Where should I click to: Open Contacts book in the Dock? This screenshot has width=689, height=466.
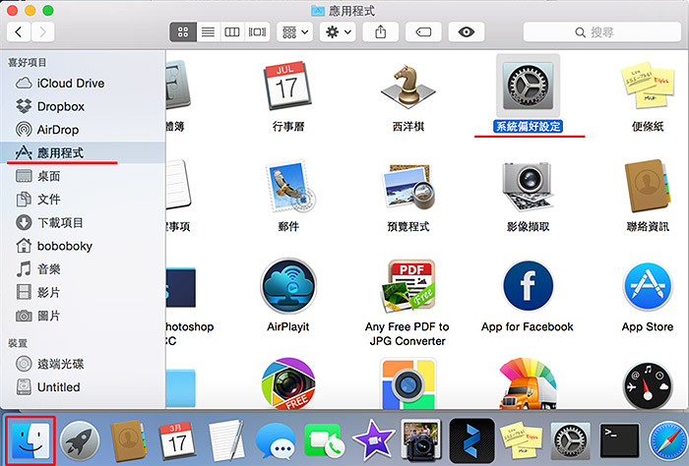coord(128,441)
